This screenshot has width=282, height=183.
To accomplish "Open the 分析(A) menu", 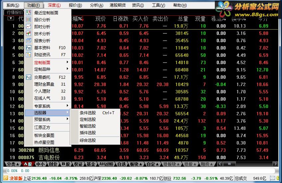I will click(x=96, y=5).
